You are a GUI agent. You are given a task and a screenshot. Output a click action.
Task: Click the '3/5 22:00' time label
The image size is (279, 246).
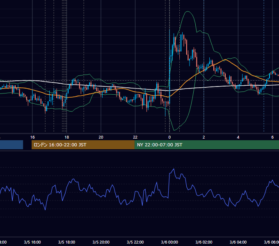(135, 242)
